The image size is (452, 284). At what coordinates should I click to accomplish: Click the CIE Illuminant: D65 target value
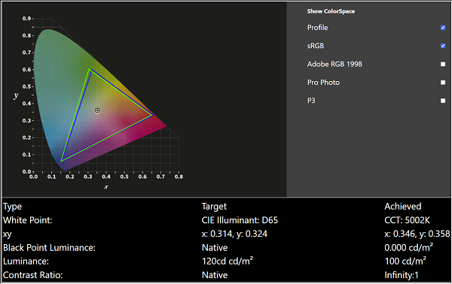pos(240,220)
